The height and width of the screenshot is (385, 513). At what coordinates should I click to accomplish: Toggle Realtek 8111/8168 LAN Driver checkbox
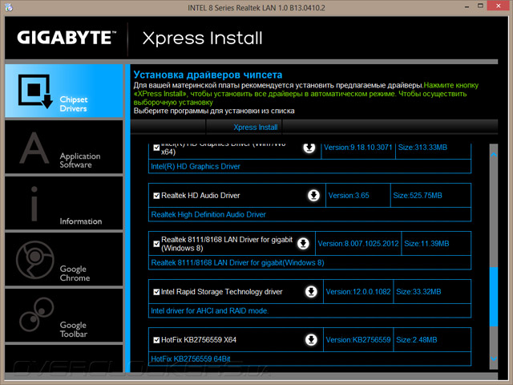(x=156, y=244)
